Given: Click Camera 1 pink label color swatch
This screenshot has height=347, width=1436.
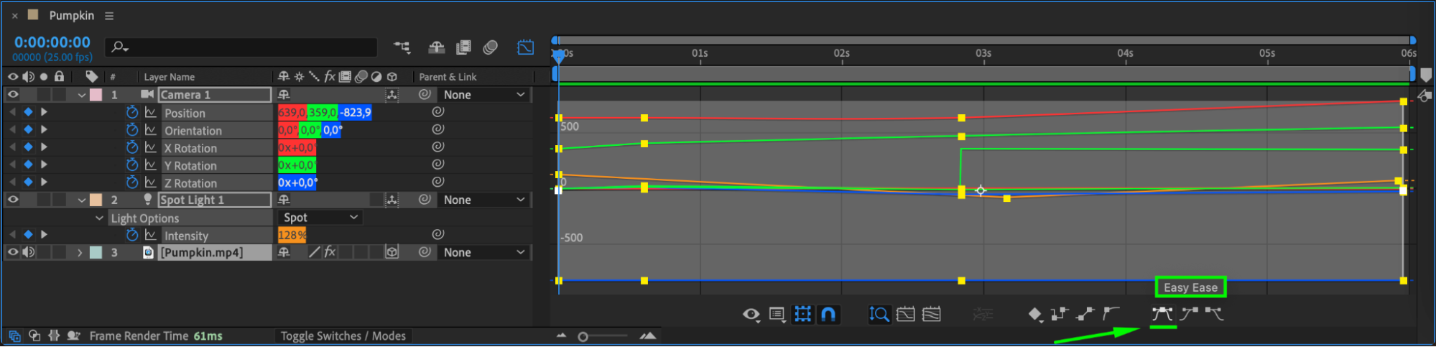Looking at the screenshot, I should pos(96,95).
